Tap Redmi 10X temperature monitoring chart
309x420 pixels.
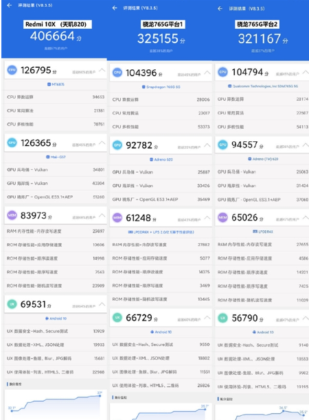coord(55,405)
